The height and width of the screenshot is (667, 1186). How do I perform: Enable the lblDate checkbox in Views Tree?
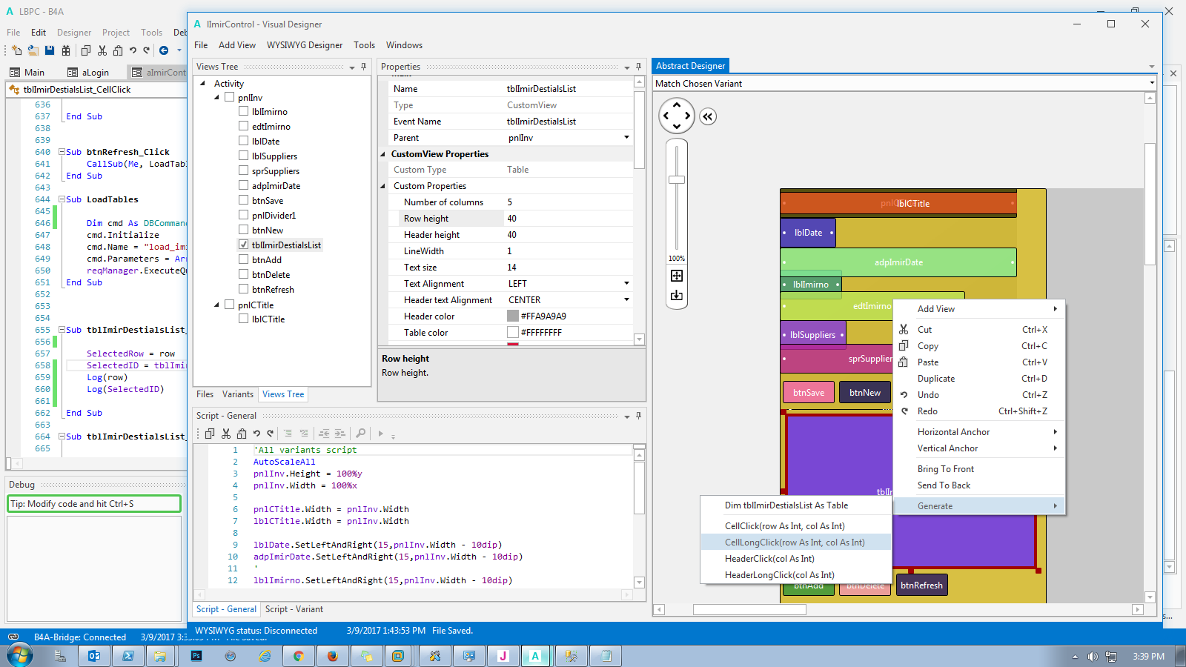(x=243, y=141)
